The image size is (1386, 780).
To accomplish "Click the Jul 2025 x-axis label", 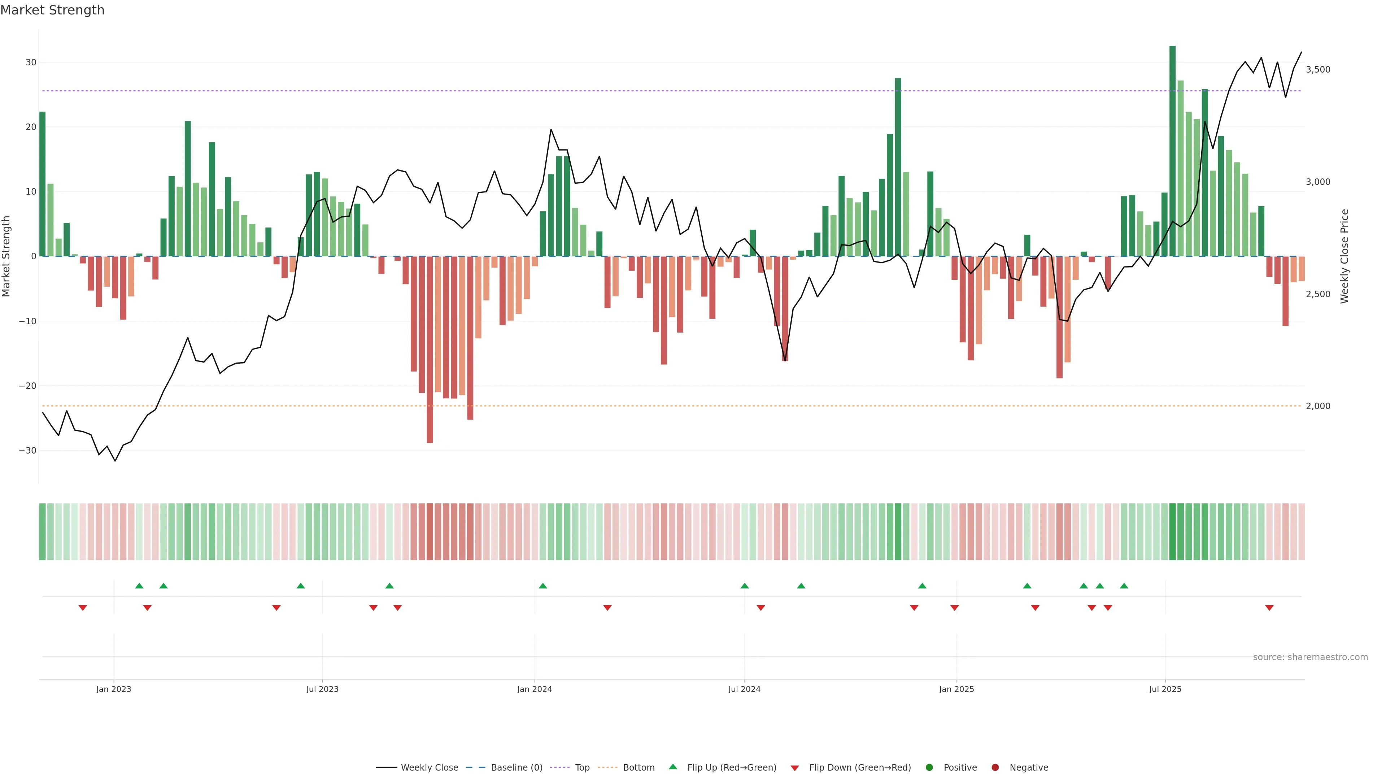I will pos(1165,689).
